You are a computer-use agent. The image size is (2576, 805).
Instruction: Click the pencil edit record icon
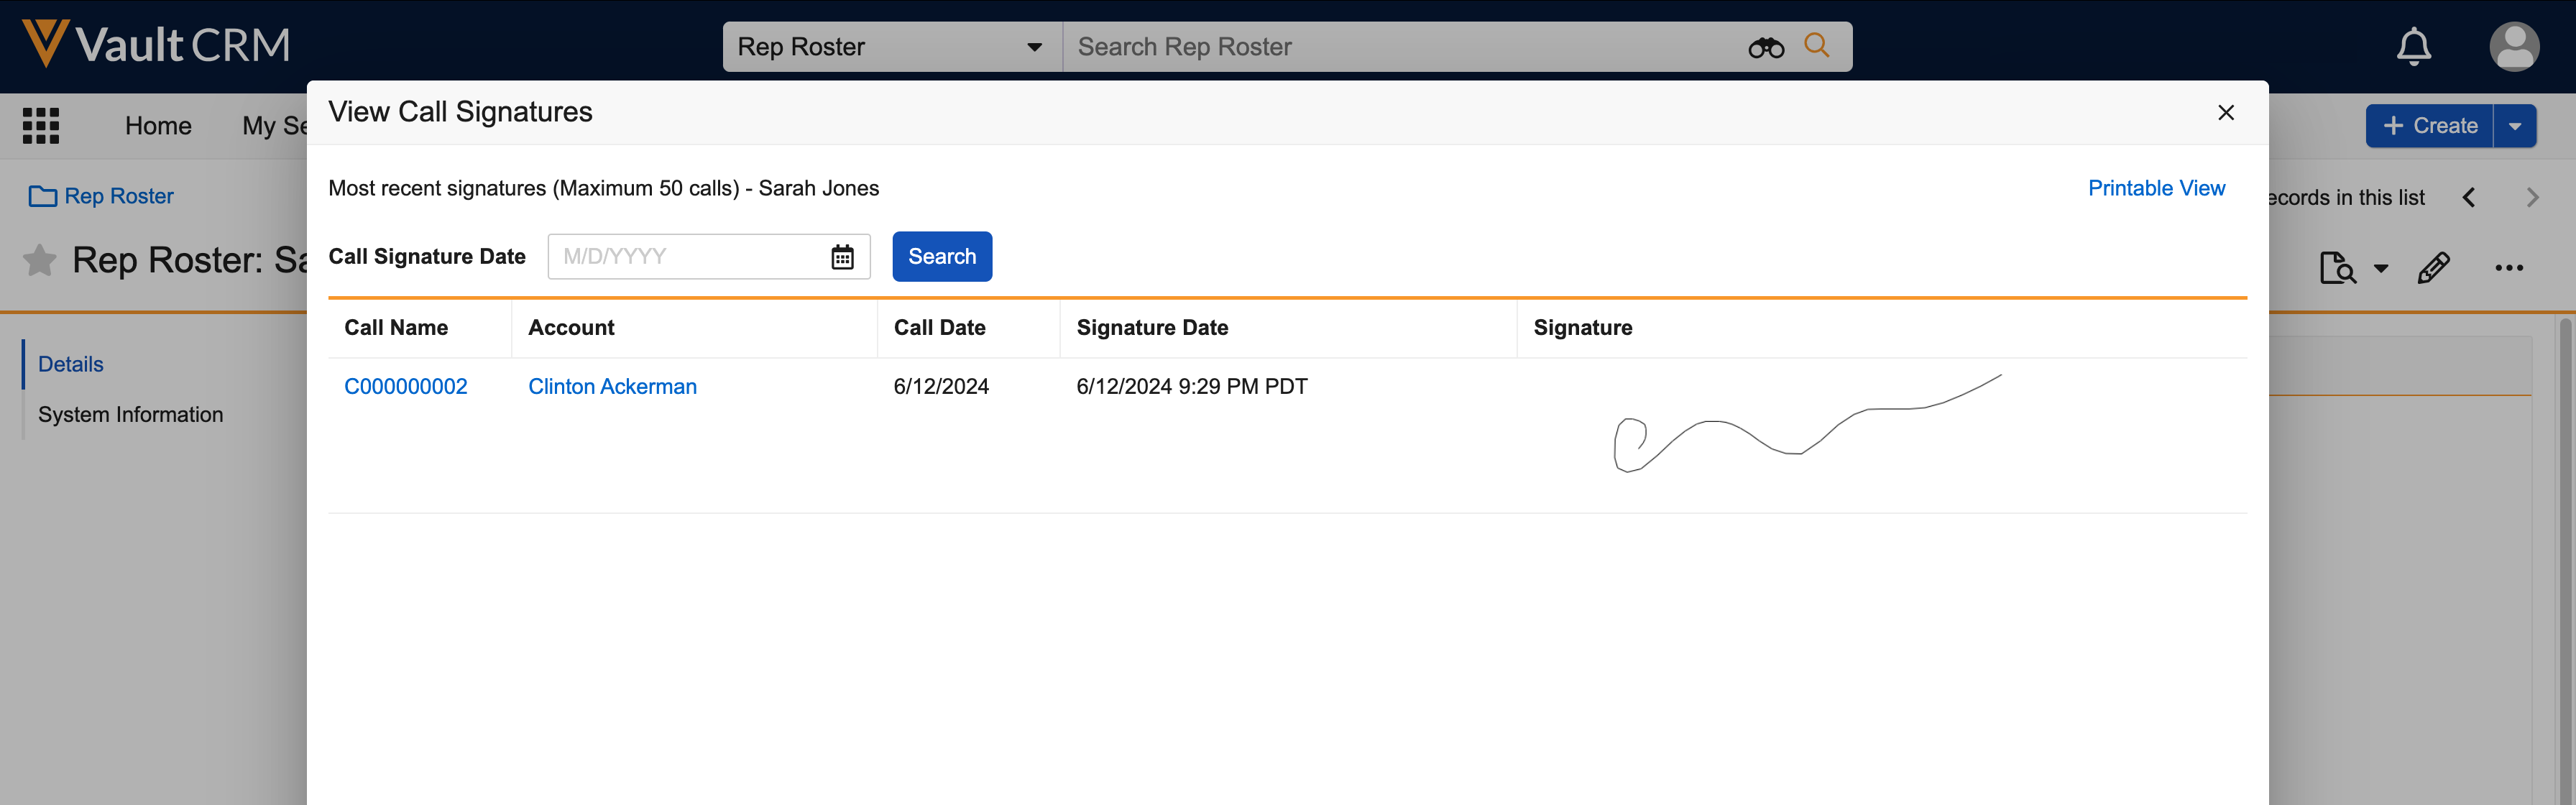pos(2433,268)
